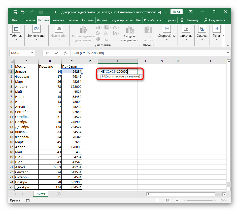Open the Charts group dialog launcher
239x211 pixels.
[139, 45]
